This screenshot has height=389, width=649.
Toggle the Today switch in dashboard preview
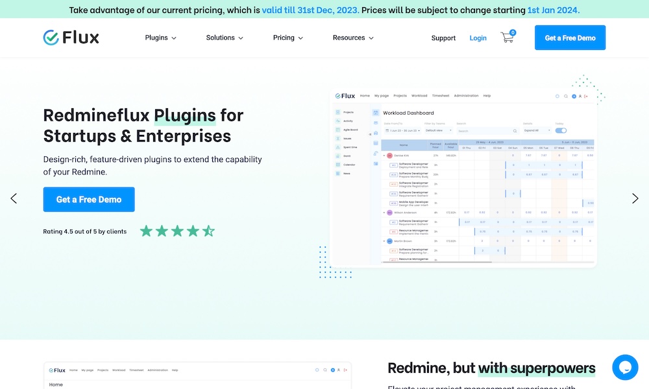point(561,130)
